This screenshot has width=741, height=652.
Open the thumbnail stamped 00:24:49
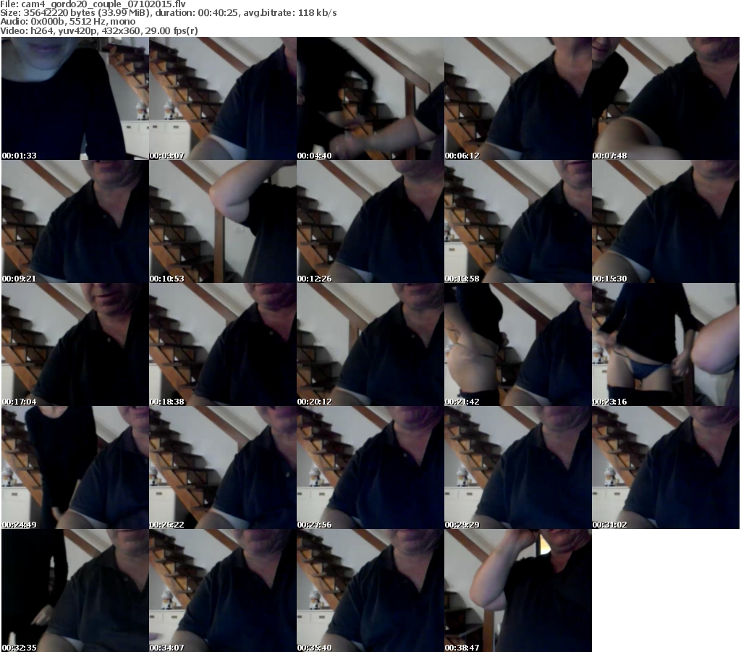pyautogui.click(x=75, y=467)
